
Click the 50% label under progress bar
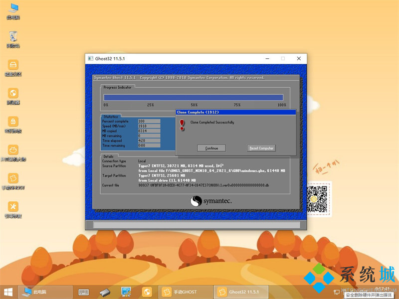pyautogui.click(x=194, y=105)
